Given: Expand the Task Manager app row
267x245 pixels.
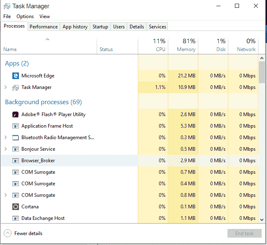Looking at the screenshot, I should (x=6, y=87).
